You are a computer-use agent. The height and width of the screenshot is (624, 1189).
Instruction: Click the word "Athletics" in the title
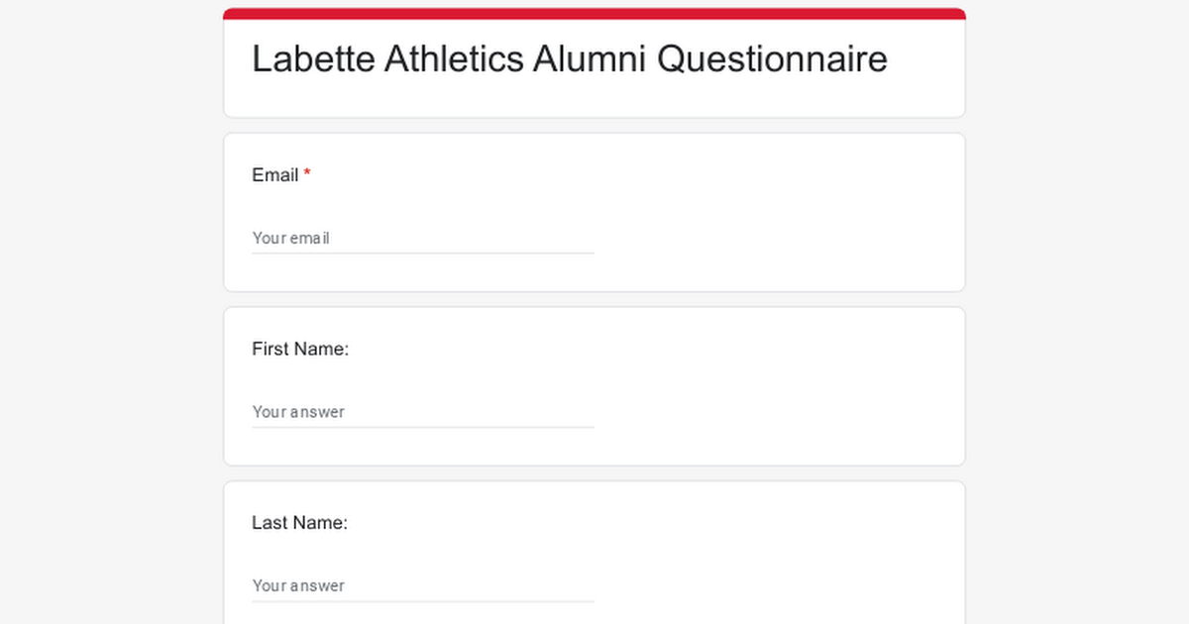(454, 59)
